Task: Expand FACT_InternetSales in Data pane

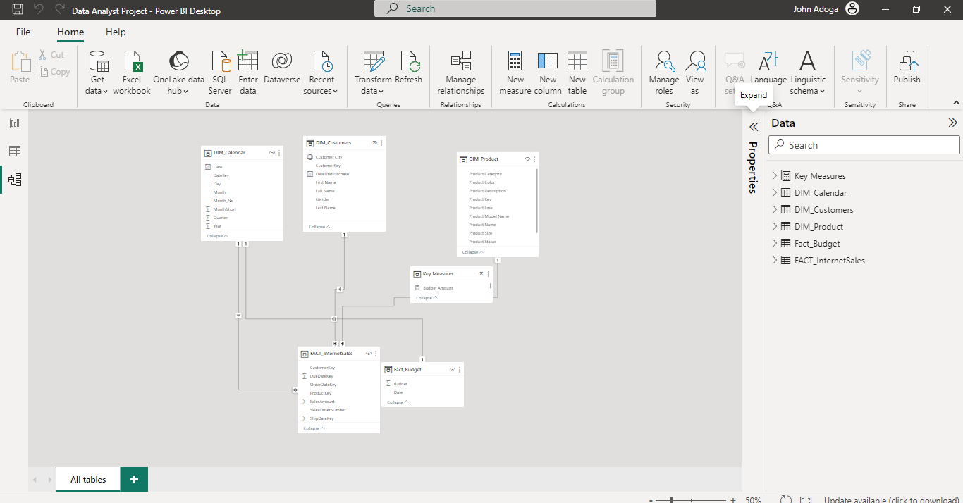Action: point(775,261)
